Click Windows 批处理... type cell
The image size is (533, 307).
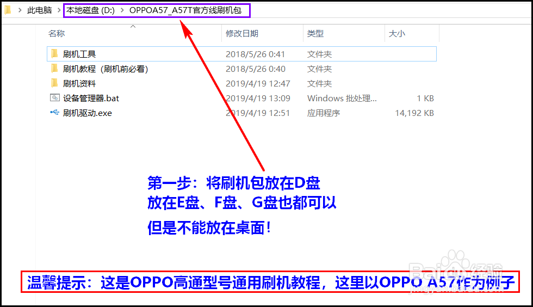tap(342, 99)
